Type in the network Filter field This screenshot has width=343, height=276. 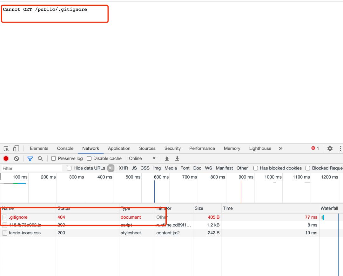click(32, 168)
